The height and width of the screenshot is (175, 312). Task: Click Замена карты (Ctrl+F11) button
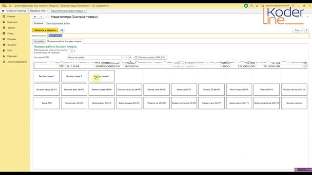coord(239,103)
